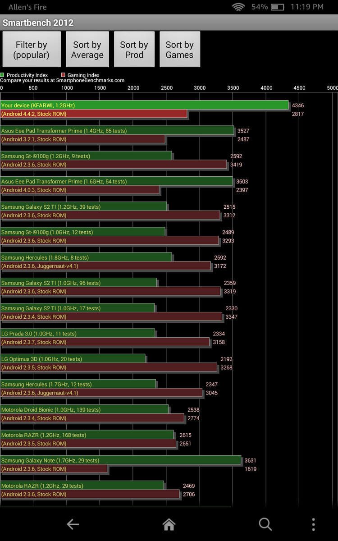Click the SmartphoneBenchmarks.com compare text
Viewport: 338px width, 541px height.
[x=62, y=80]
